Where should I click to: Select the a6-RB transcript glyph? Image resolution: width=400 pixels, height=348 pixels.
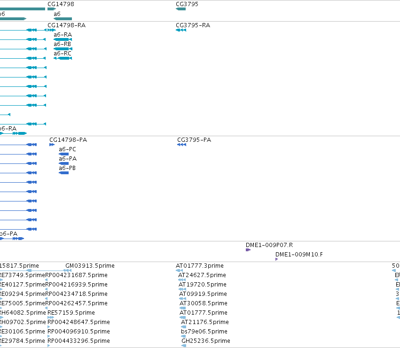[x=63, y=49]
